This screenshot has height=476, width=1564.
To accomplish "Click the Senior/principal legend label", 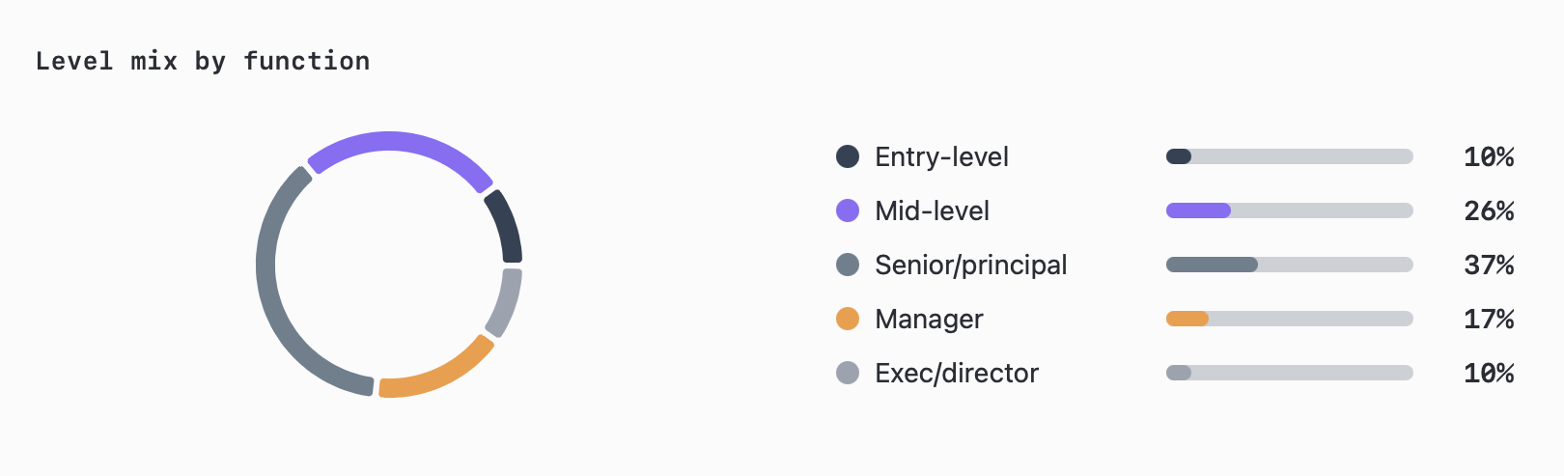I will 970,265.
